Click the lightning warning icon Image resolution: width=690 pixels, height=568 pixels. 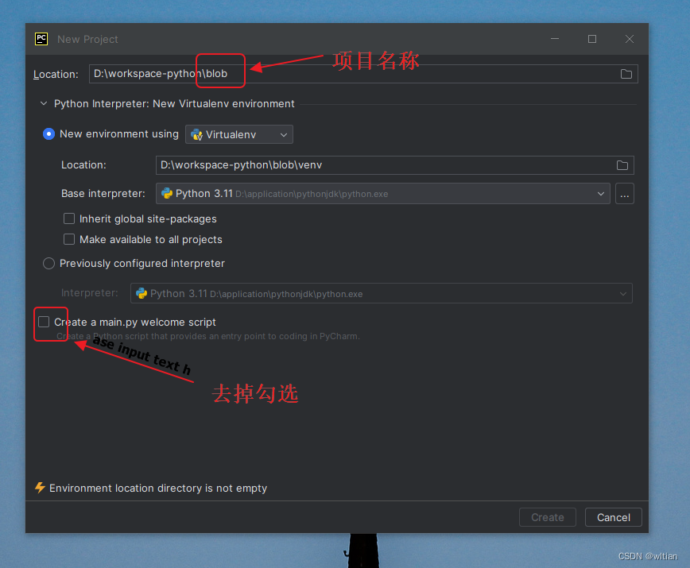[x=40, y=488]
